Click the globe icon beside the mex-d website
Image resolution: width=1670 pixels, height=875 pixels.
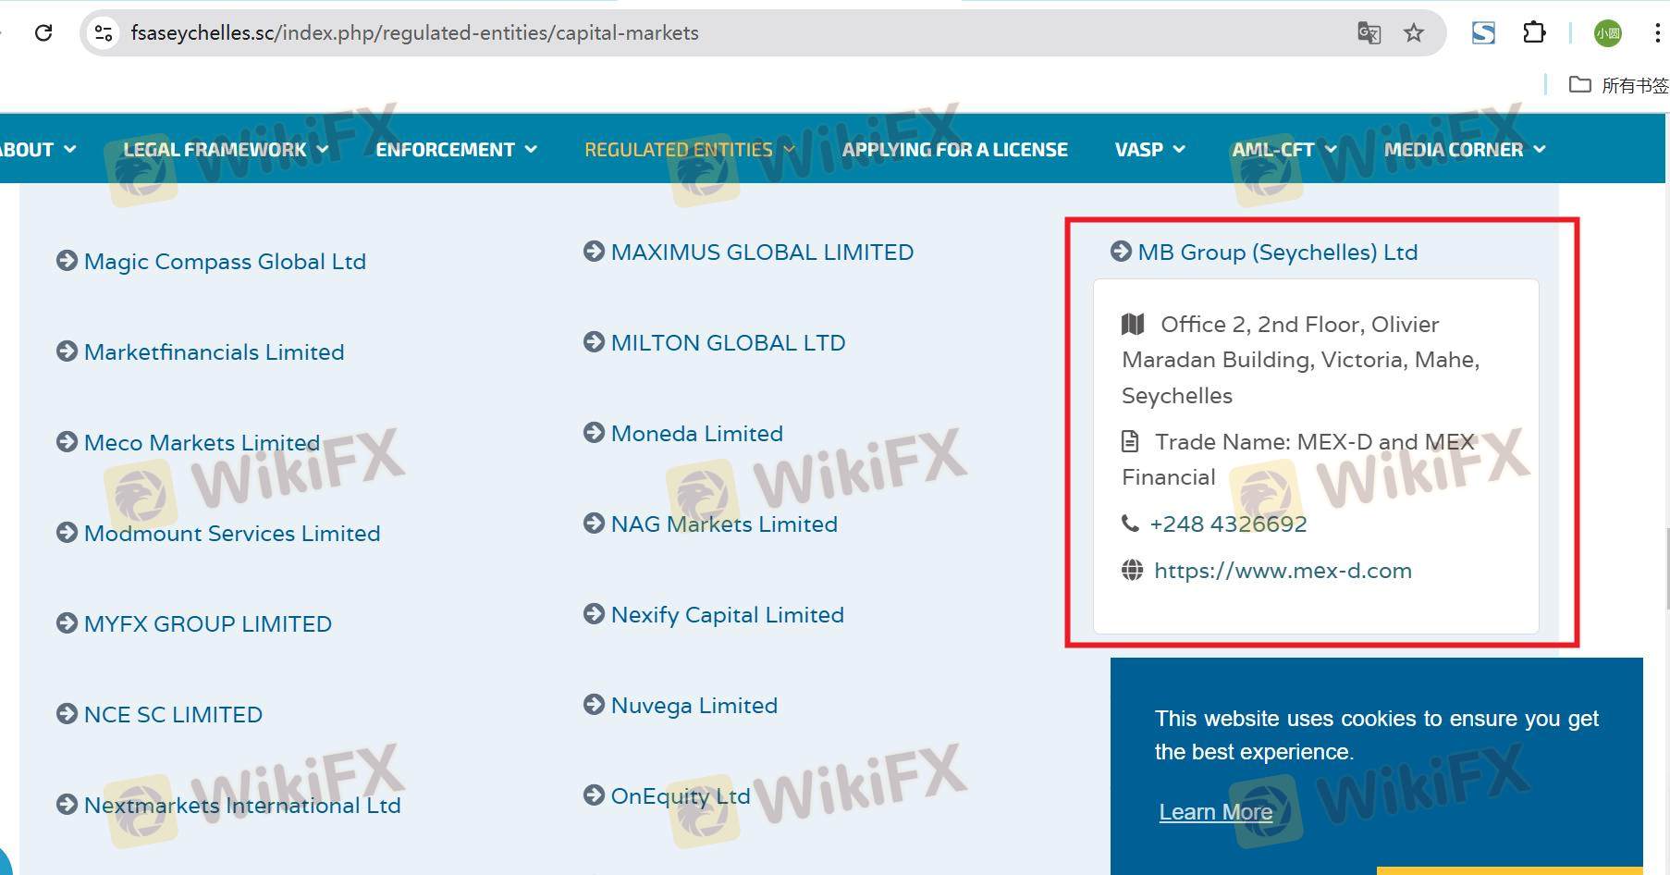tap(1132, 570)
